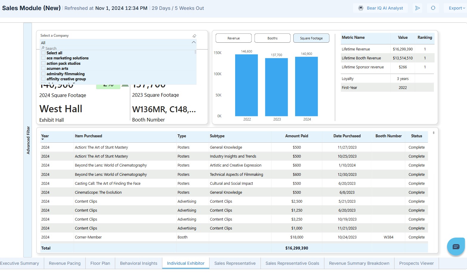The height and width of the screenshot is (274, 467).
Task: Switch to Revenue Summary Breakdown tab
Action: coord(359,263)
